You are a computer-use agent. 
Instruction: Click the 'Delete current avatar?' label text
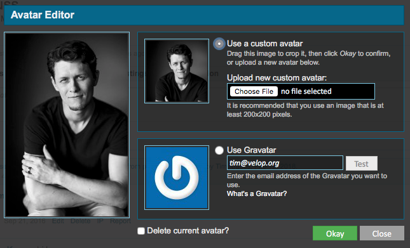click(x=188, y=231)
